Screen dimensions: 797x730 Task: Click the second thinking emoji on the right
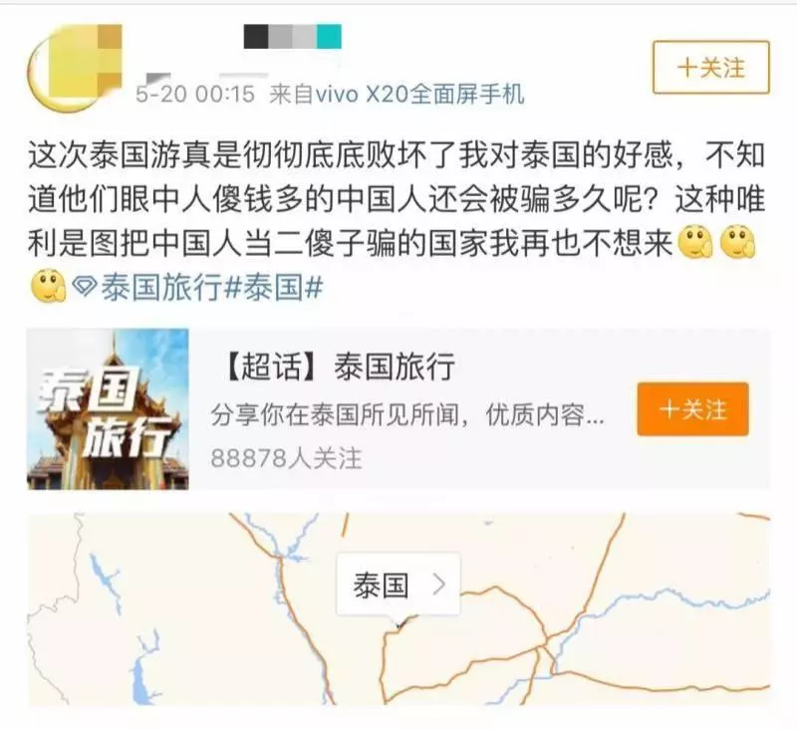738,243
